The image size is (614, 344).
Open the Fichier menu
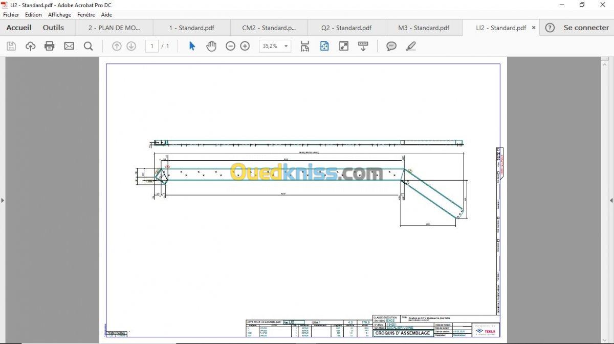click(11, 15)
